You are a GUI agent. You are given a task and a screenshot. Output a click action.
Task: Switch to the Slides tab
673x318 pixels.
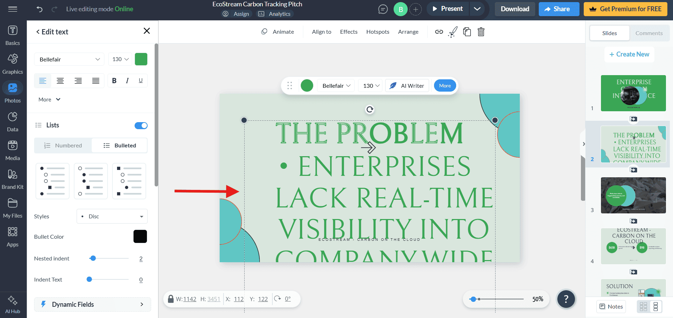pyautogui.click(x=609, y=33)
